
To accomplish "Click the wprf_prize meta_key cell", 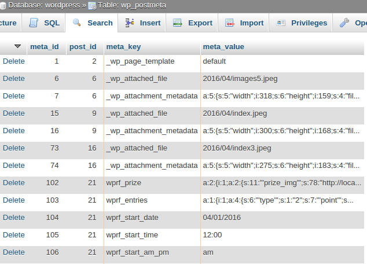I will 152,185.
